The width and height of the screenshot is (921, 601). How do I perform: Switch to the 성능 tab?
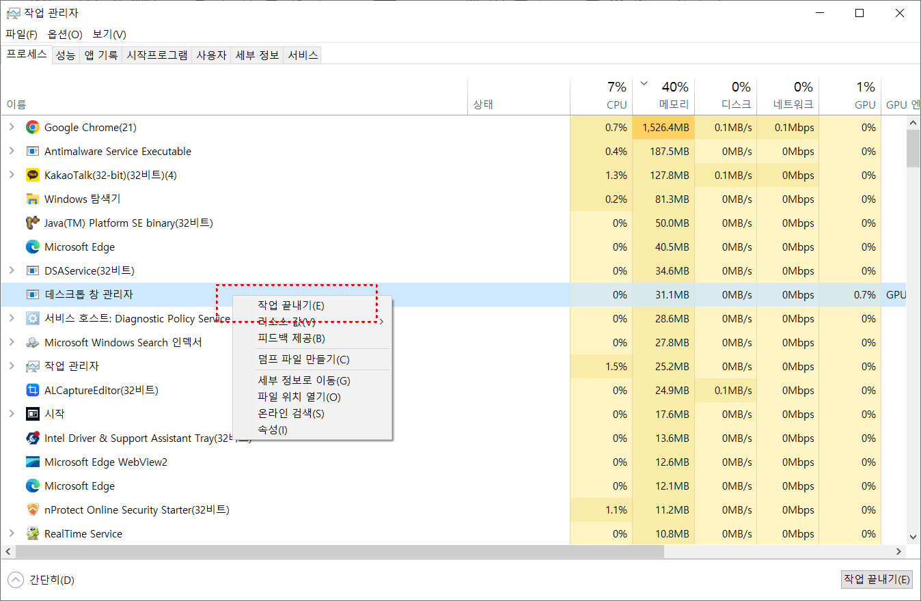click(66, 55)
